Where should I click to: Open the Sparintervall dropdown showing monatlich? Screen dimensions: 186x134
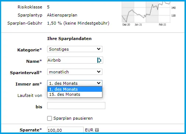(75, 72)
